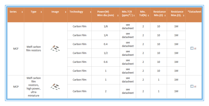
Task: Click the Melf carbon film resistors type cell
Action: (34, 48)
